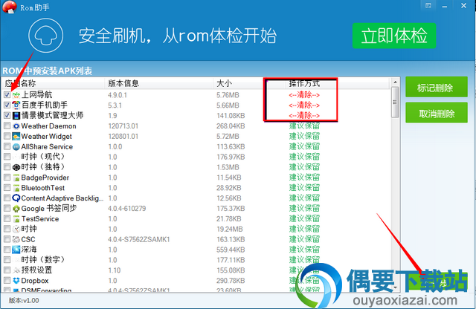Click the BluetoothTest app icon
This screenshot has width=476, height=309.
pos(16,188)
